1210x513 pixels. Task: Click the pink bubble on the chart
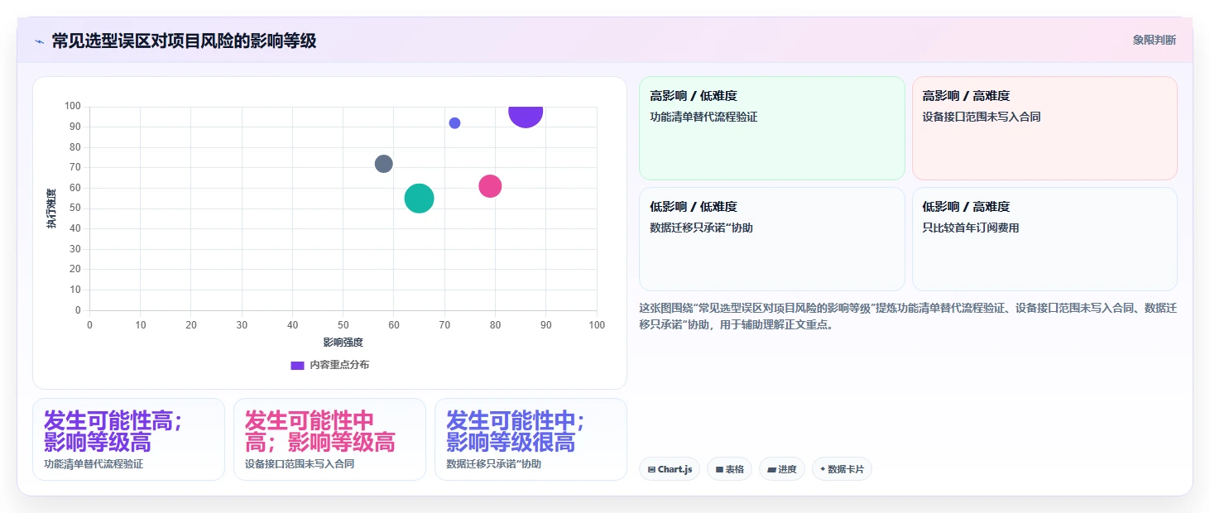pos(490,186)
